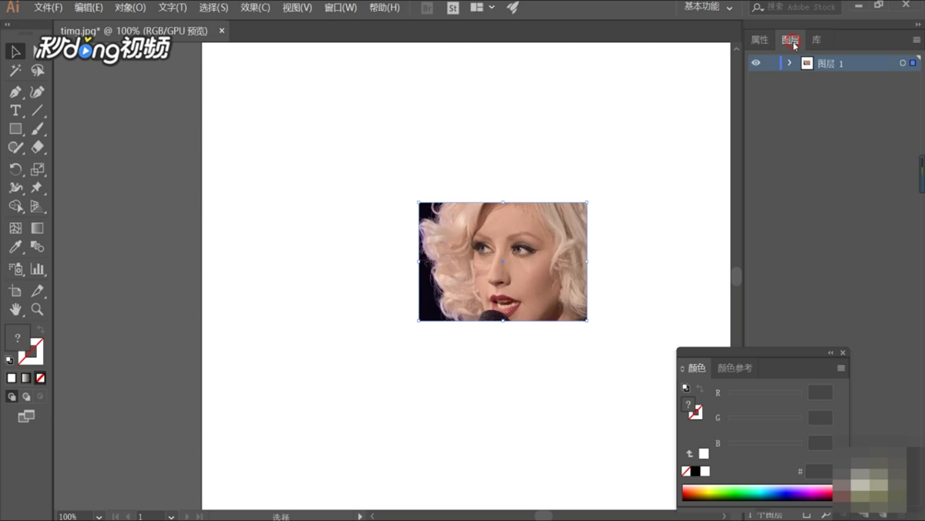Select the Artboard tool

point(15,291)
